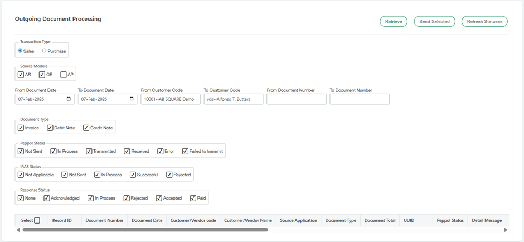Toggle the Failed to transmit Peppol status
524x242 pixels.
pyautogui.click(x=185, y=151)
